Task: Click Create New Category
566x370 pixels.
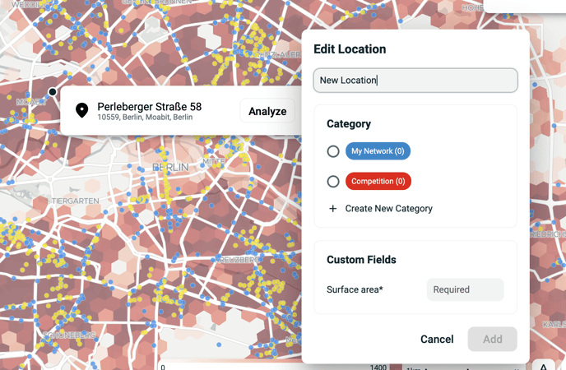Action: (389, 209)
